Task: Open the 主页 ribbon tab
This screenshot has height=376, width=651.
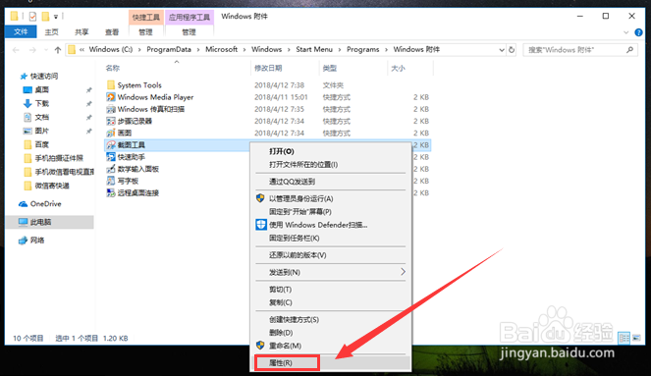Action: (x=51, y=32)
